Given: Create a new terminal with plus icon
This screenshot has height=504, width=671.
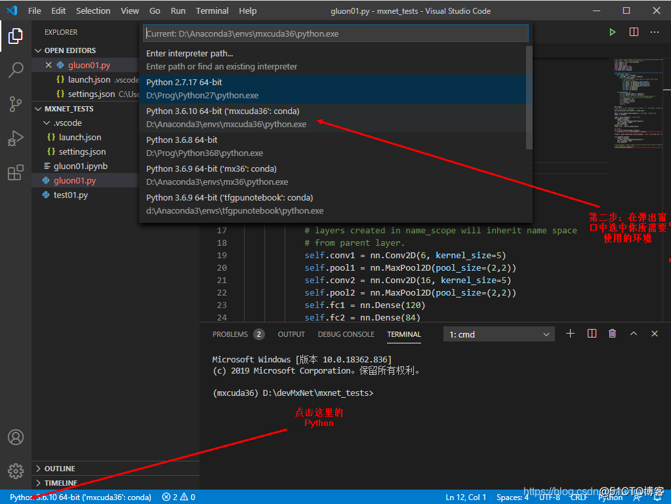Looking at the screenshot, I should (570, 334).
